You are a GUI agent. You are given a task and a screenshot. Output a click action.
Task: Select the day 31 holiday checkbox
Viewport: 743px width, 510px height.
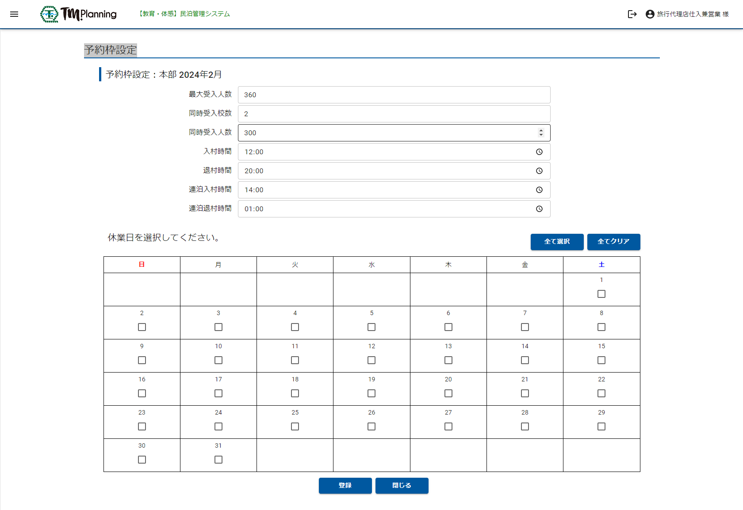pyautogui.click(x=218, y=460)
